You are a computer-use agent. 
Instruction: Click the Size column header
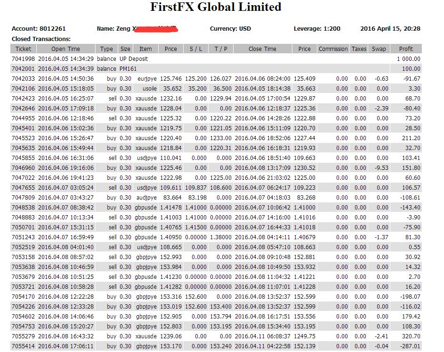click(125, 49)
